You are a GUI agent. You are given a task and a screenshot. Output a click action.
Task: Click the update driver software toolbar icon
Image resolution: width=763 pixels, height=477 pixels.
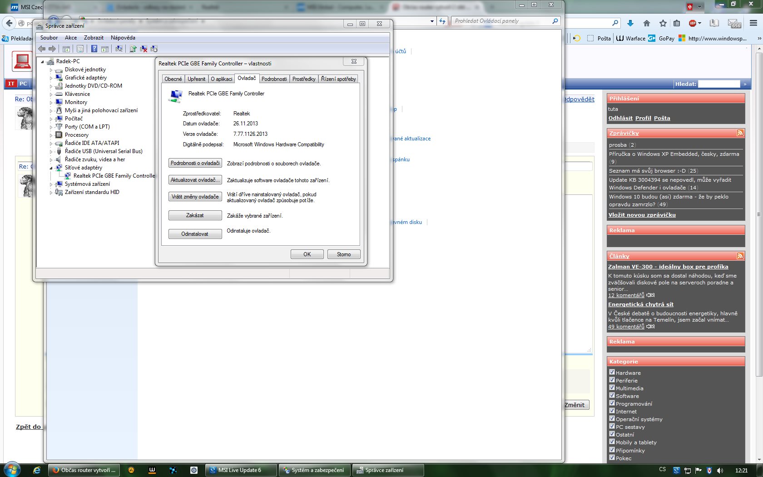point(133,49)
